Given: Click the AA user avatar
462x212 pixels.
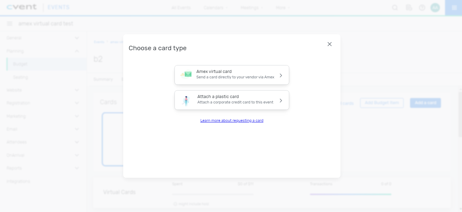Looking at the screenshot, I should point(435,7).
